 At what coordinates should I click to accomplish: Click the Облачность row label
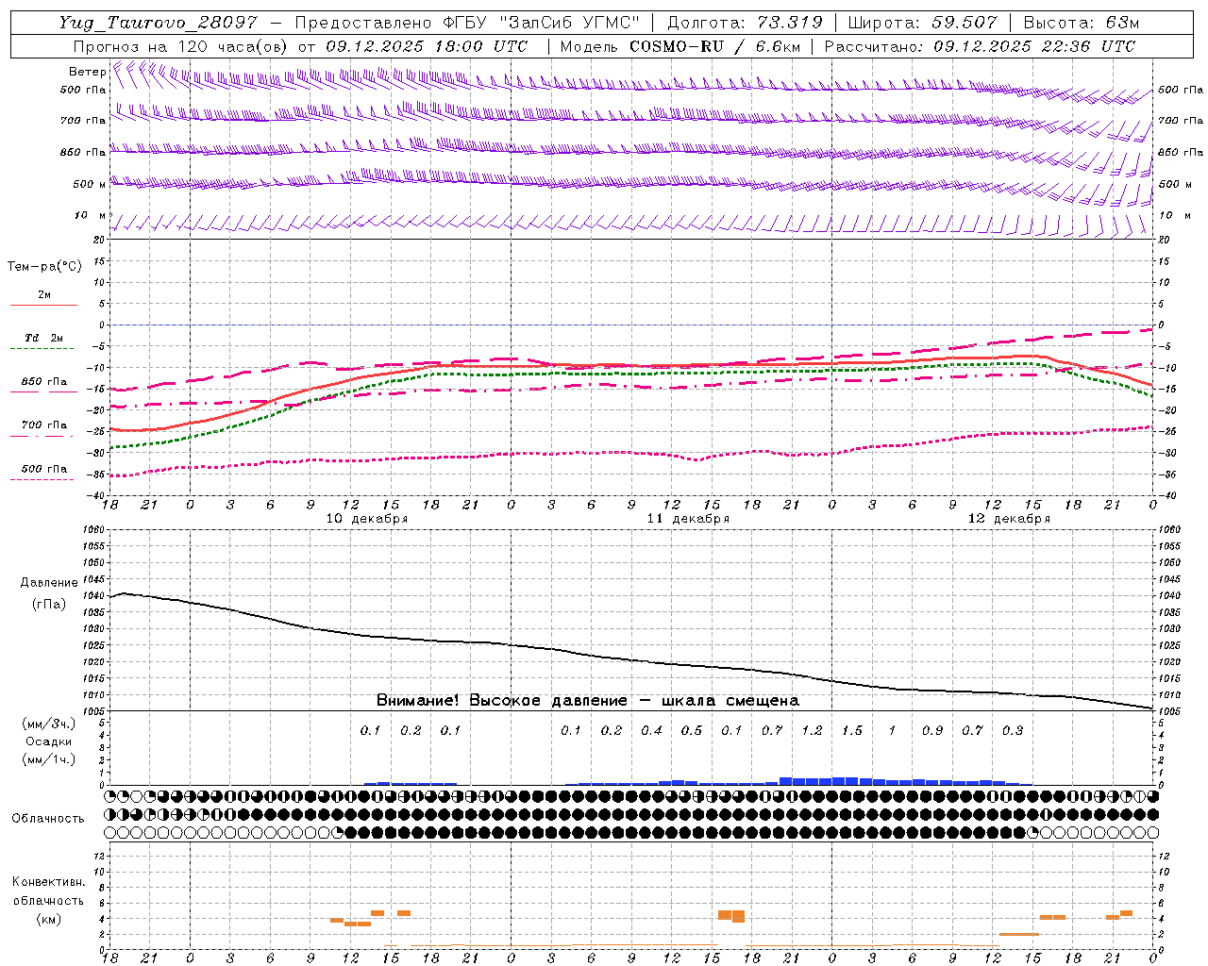(x=48, y=819)
